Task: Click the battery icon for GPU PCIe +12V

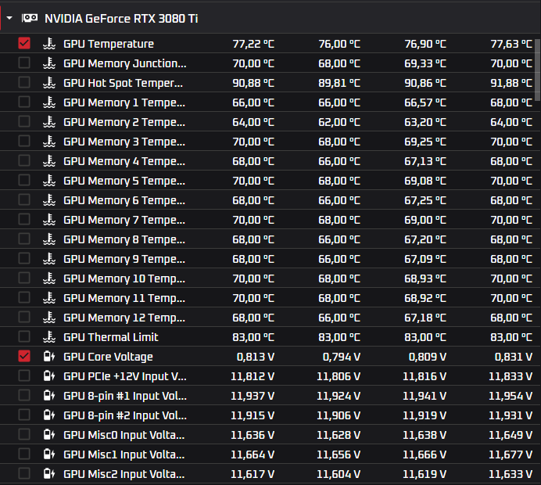Action: (x=49, y=376)
